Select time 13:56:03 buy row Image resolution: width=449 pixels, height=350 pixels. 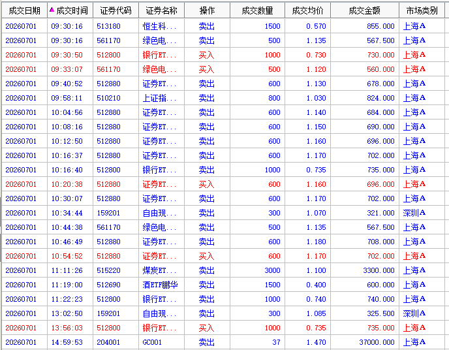tap(67, 328)
